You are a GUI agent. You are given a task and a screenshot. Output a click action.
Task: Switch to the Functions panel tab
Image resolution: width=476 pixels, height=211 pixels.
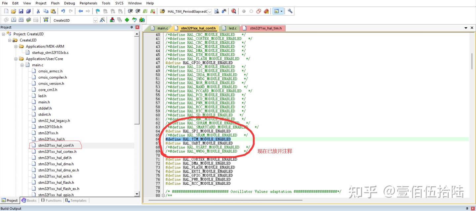click(x=51, y=200)
